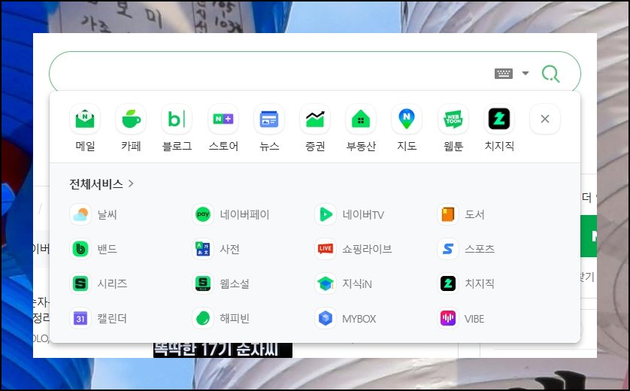
Task: Open the 시리즈 text link
Action: [x=113, y=283]
